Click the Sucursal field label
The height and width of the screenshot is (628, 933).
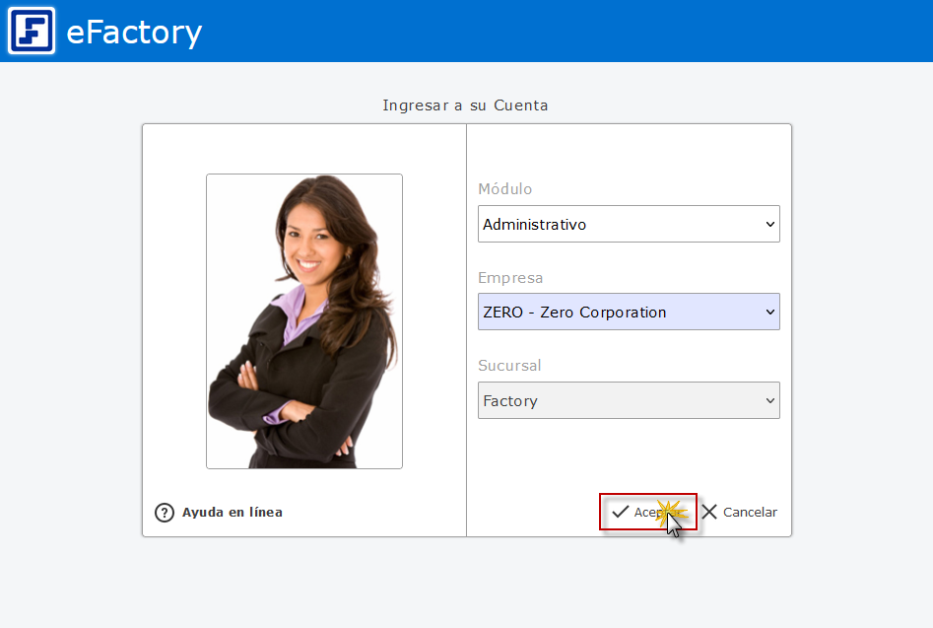click(509, 366)
